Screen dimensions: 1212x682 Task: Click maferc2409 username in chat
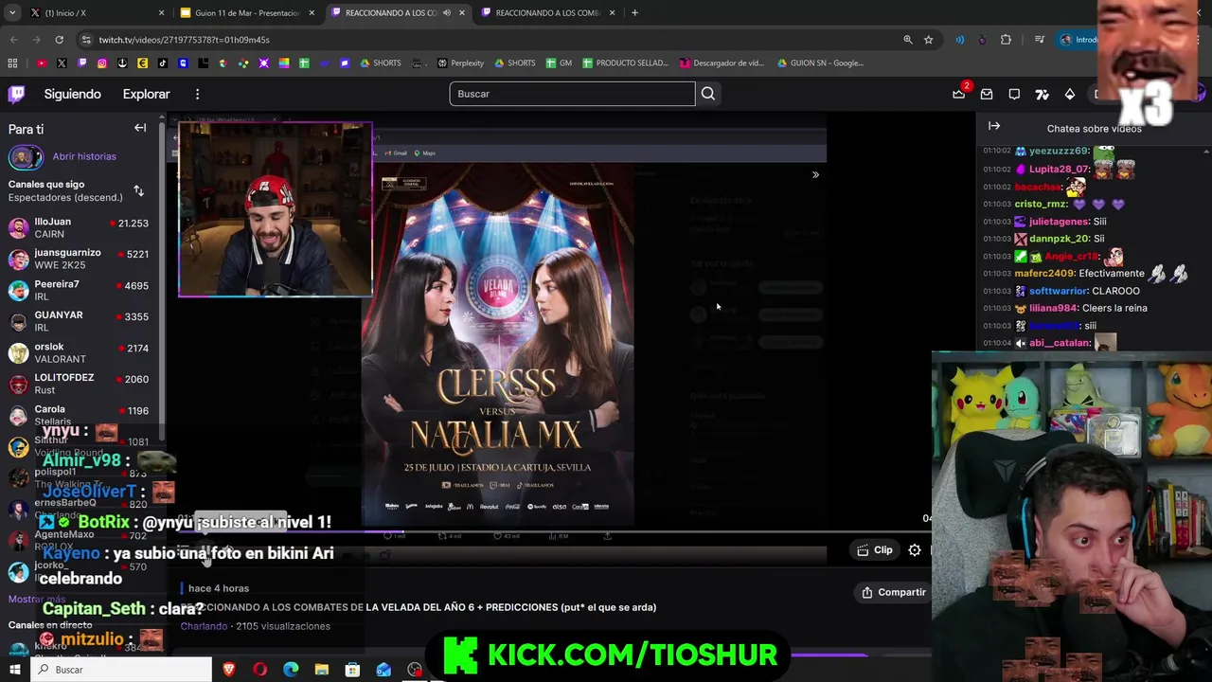[x=1044, y=274]
